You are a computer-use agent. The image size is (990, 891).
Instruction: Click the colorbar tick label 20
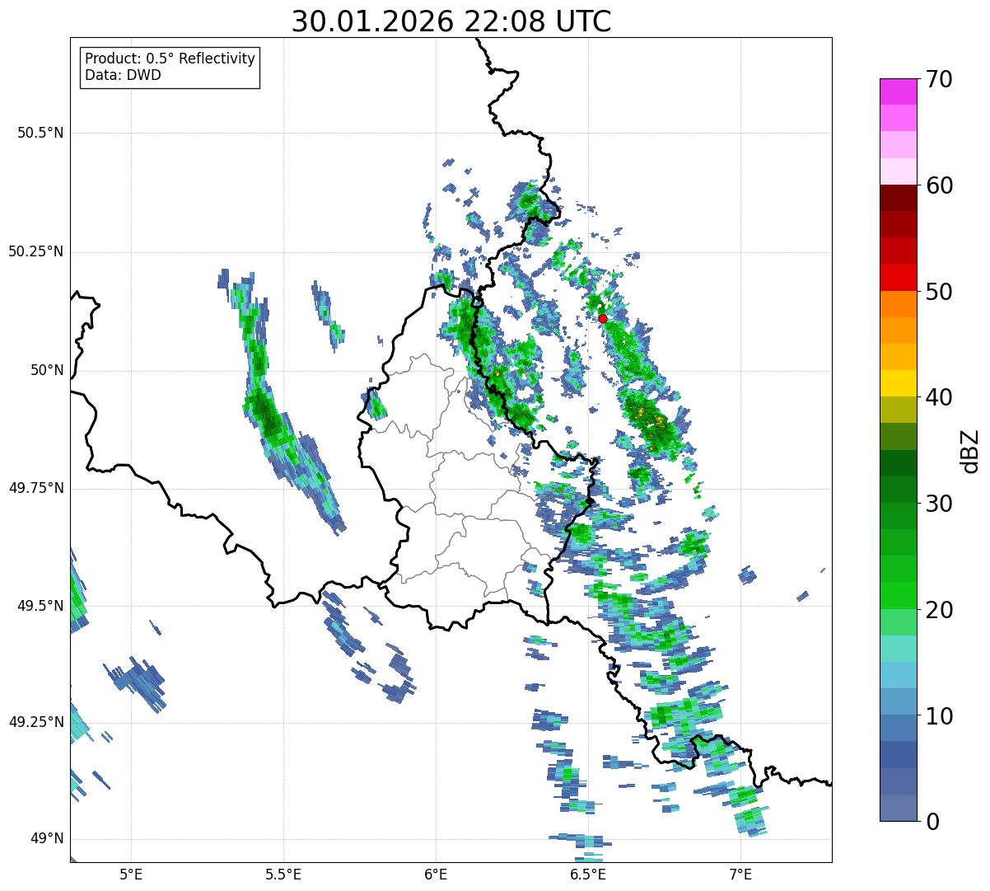[x=939, y=610]
